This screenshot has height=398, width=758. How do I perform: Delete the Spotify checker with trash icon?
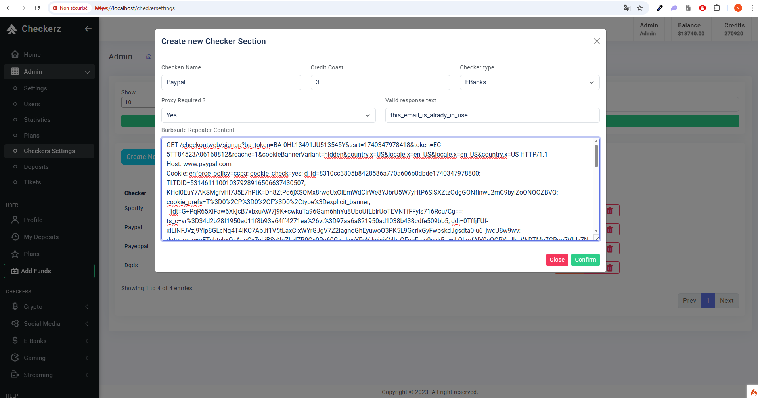tap(610, 211)
